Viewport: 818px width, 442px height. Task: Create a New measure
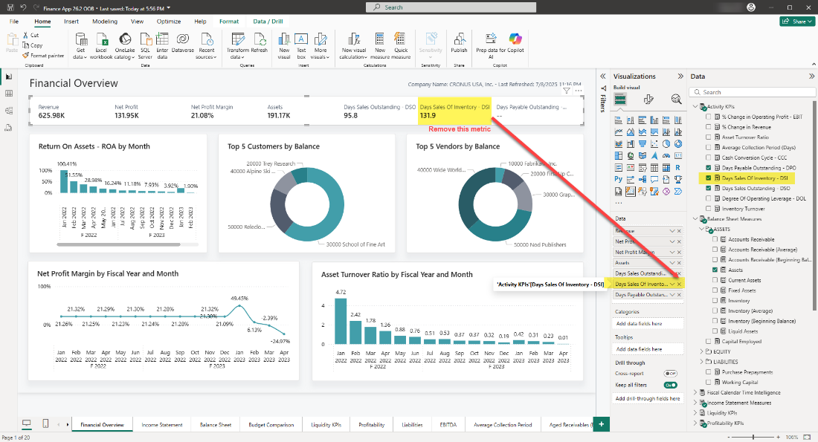380,46
